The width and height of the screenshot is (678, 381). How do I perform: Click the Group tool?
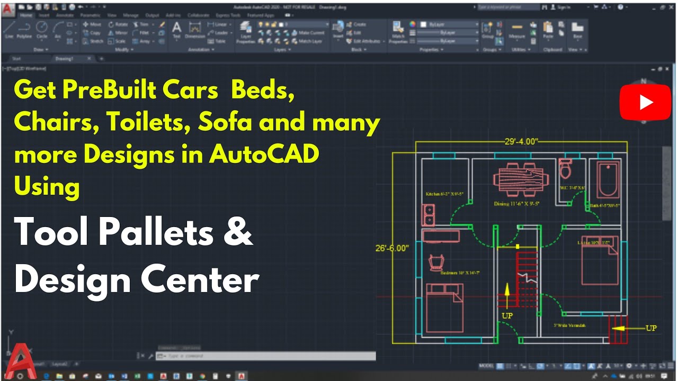pyautogui.click(x=487, y=30)
